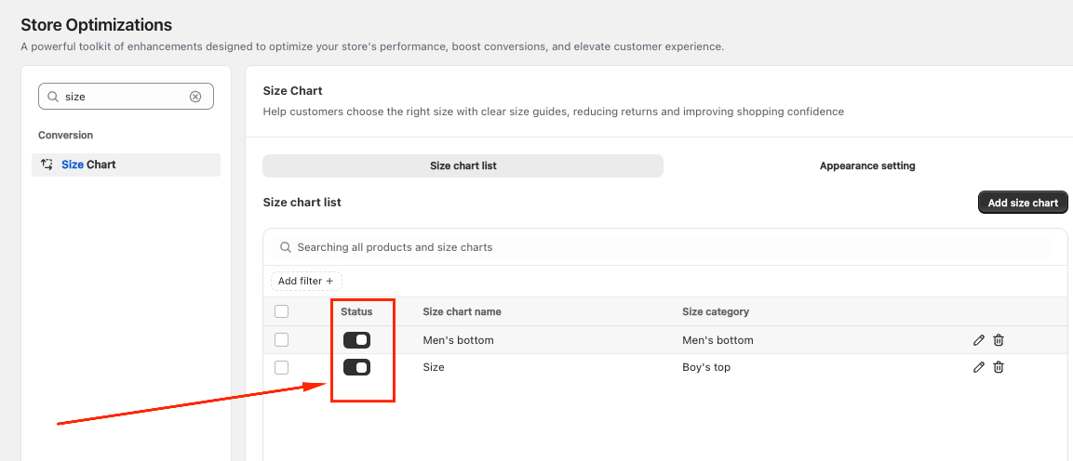1073x461 pixels.
Task: Check the select-all header checkbox
Action: pyautogui.click(x=282, y=311)
